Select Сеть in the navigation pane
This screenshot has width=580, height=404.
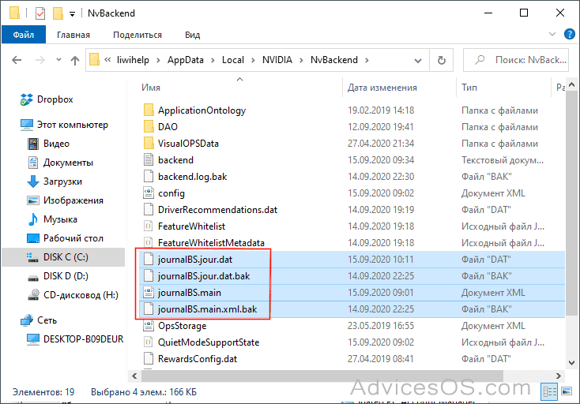40,320
